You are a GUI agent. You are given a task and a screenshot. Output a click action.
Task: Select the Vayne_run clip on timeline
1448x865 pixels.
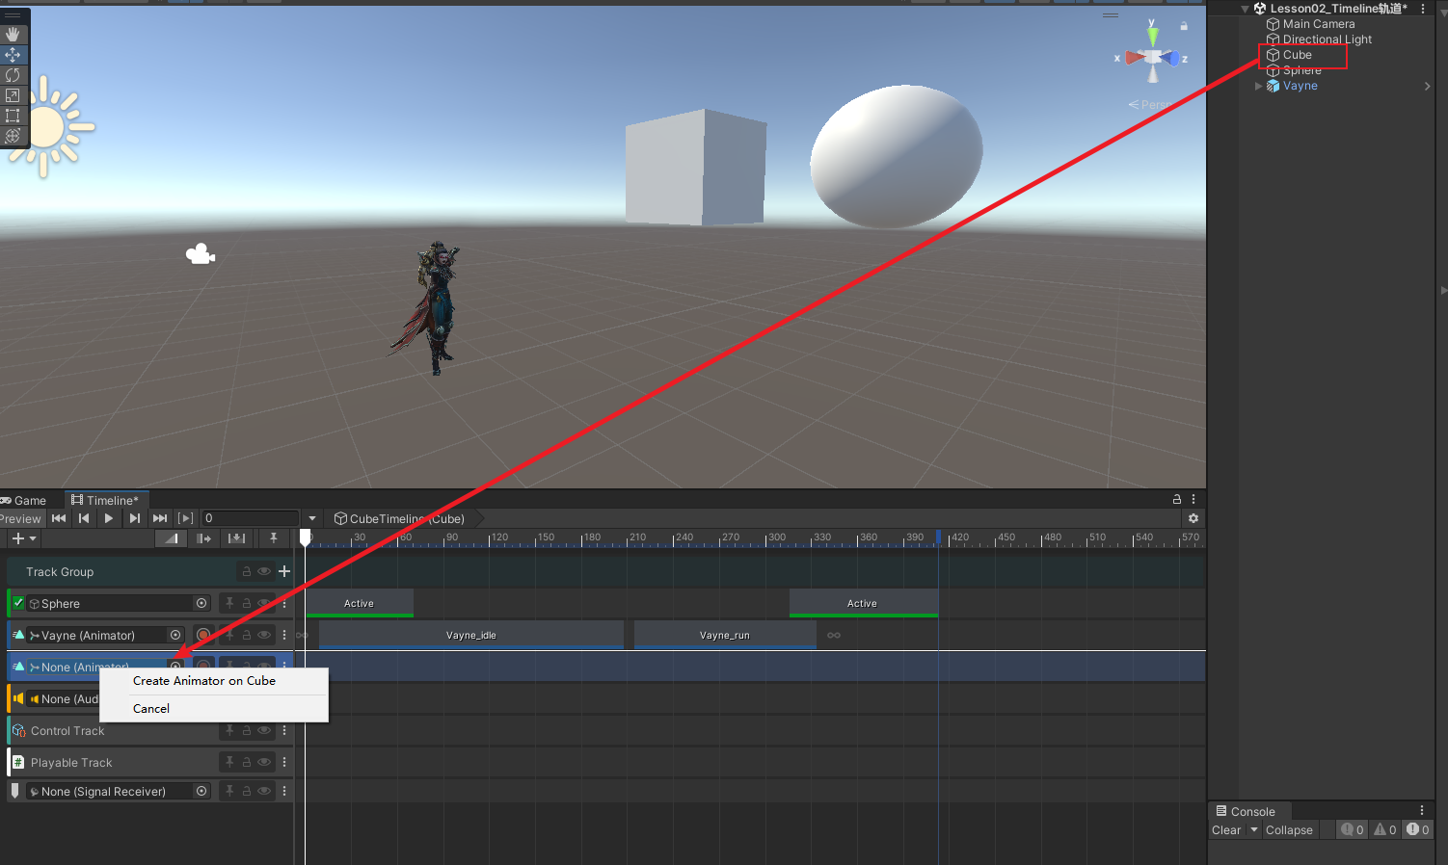pos(724,635)
